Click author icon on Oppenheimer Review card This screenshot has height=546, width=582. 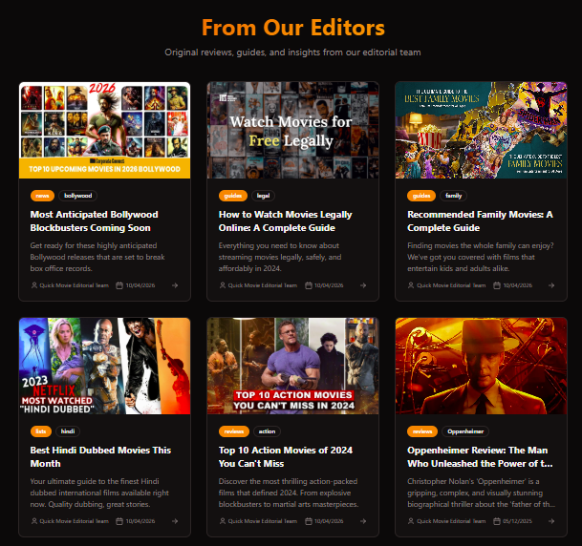pyautogui.click(x=411, y=521)
